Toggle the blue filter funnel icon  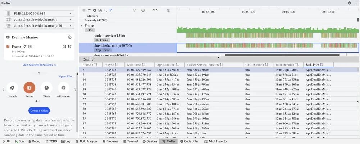(x=111, y=10)
